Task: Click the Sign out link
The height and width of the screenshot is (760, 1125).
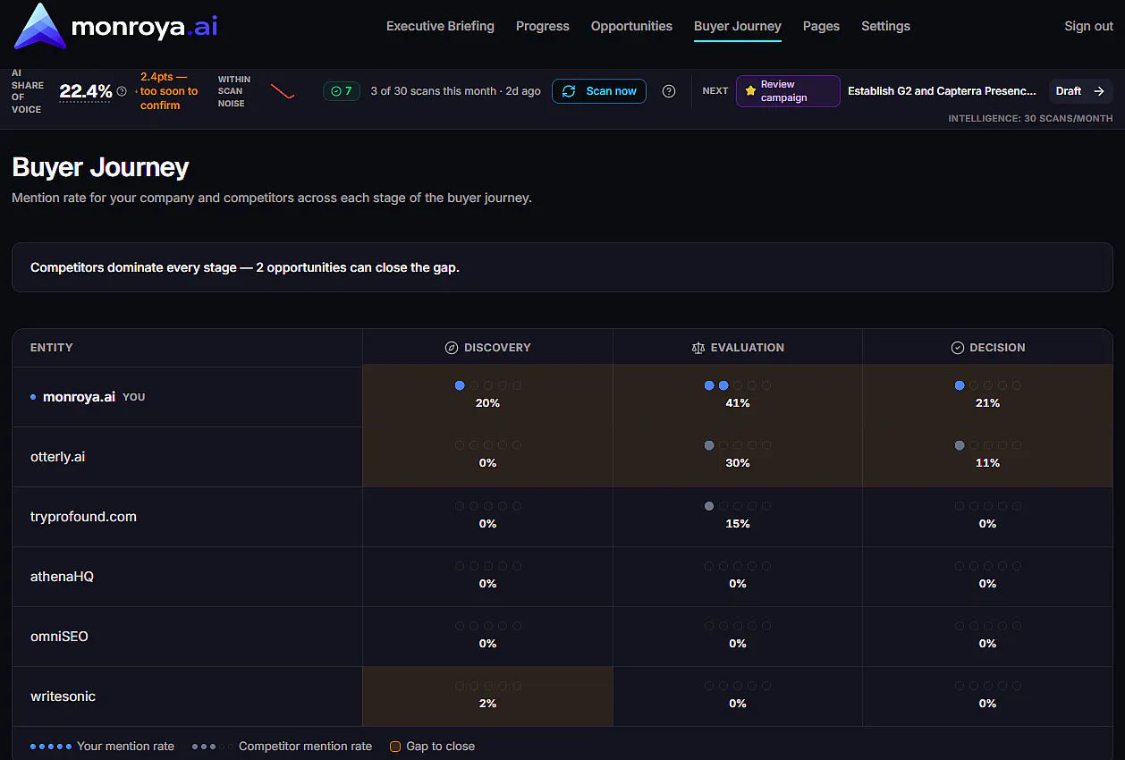Action: pos(1088,26)
